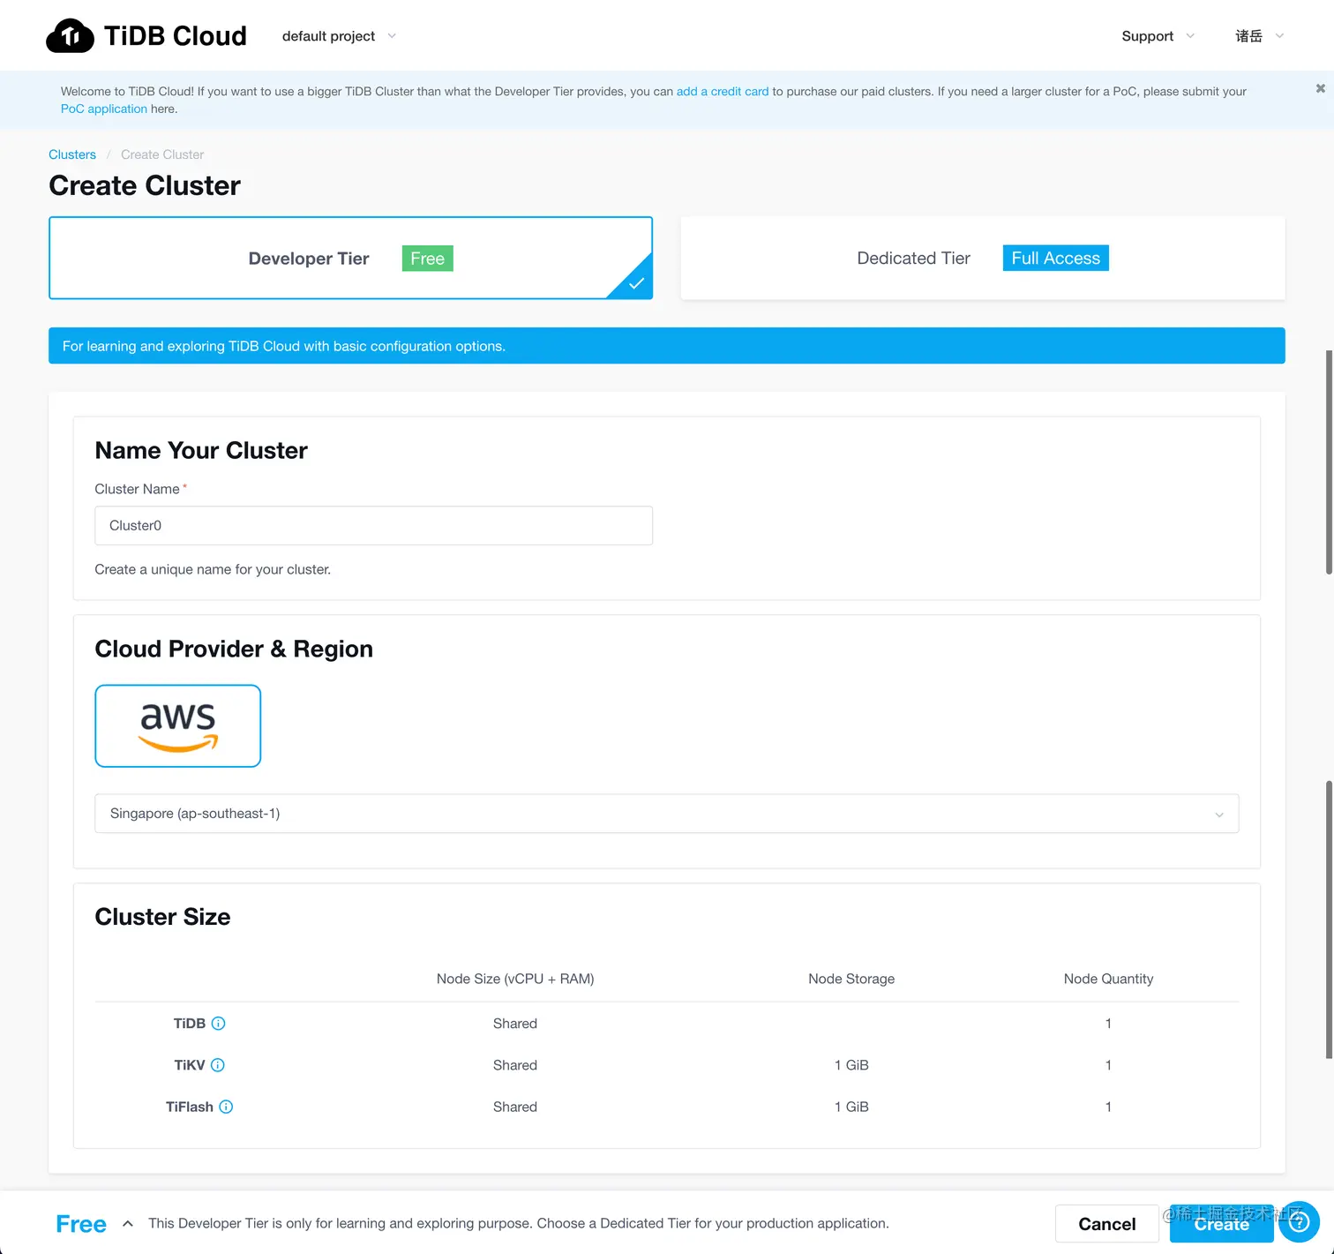Focus the Cluster Name input field
The width and height of the screenshot is (1334, 1254).
point(373,525)
